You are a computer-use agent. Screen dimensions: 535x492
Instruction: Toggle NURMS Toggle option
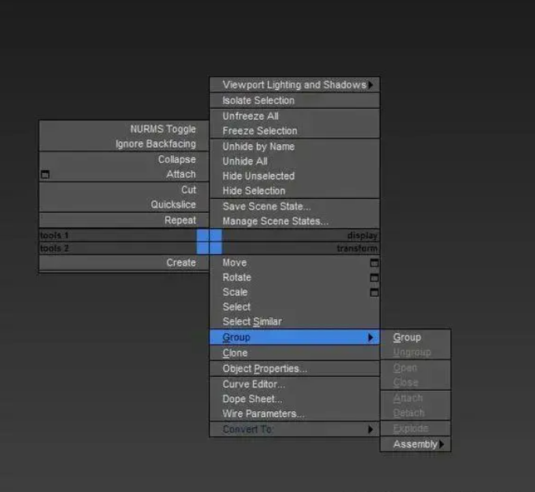(x=163, y=129)
